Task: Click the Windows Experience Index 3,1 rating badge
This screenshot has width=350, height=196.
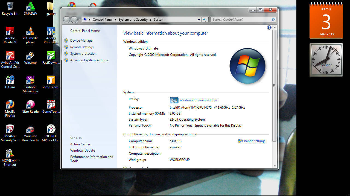Action: point(174,100)
